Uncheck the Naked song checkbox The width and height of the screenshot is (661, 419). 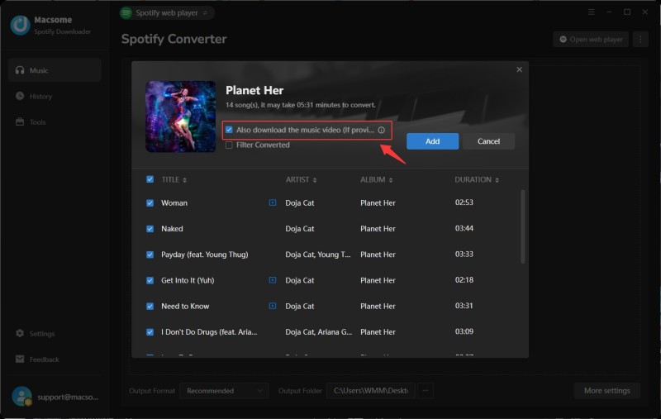click(150, 228)
